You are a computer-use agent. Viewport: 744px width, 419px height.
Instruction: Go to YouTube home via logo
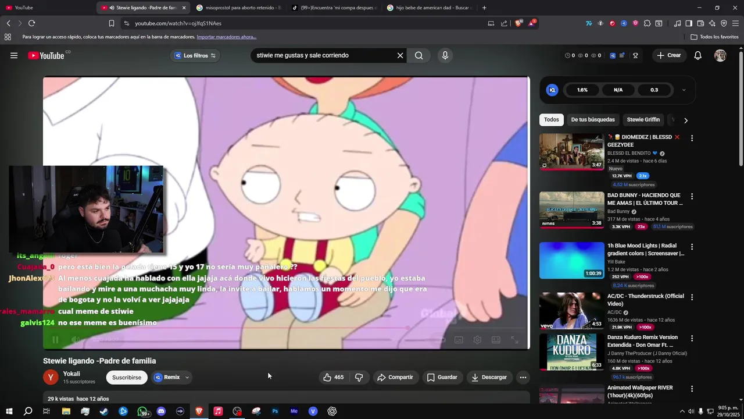click(x=46, y=55)
